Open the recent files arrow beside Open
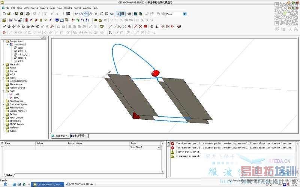Screen dimensions: 300x187 [x=13, y=14]
